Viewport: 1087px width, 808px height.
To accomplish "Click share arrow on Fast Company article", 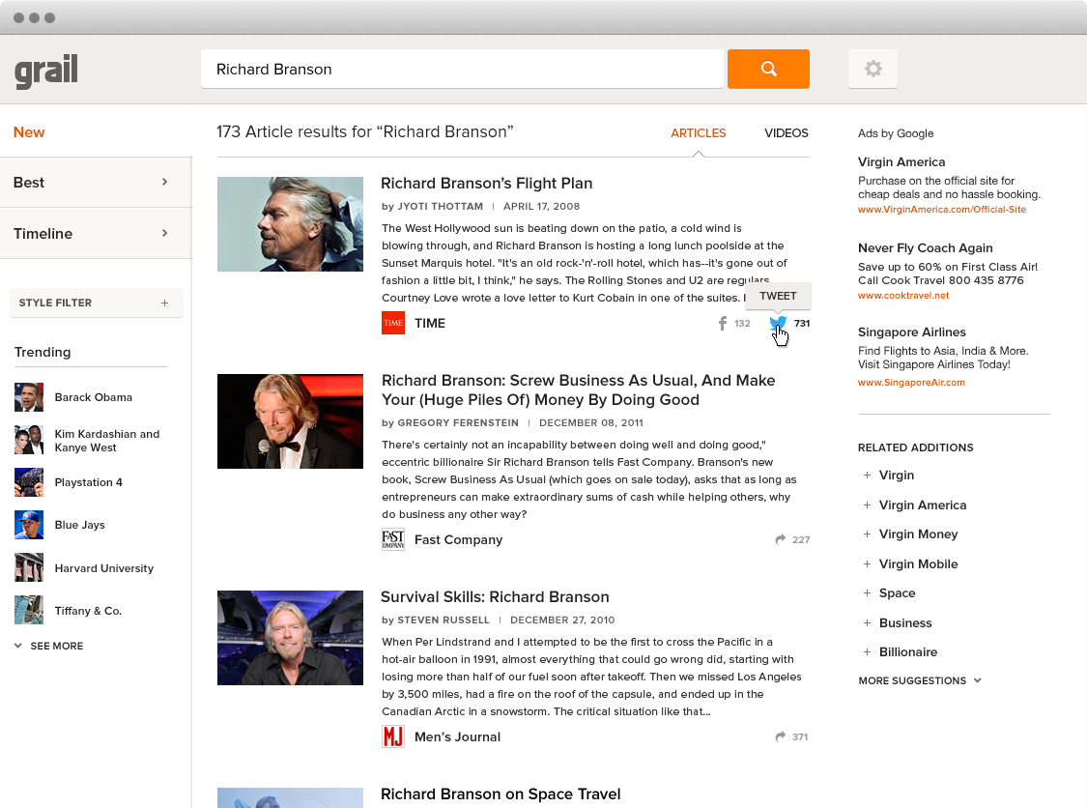I will coord(781,539).
